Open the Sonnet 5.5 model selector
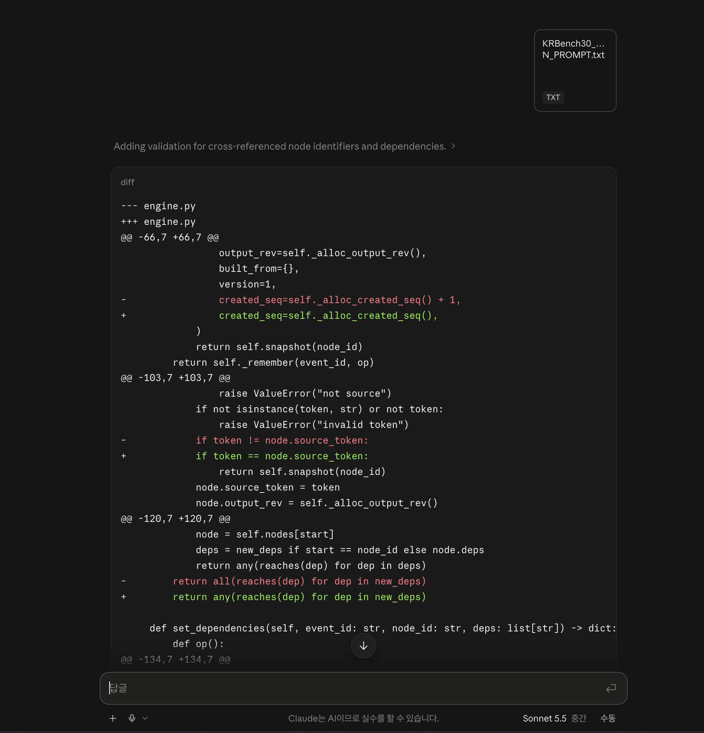The width and height of the screenshot is (704, 733). click(554, 718)
